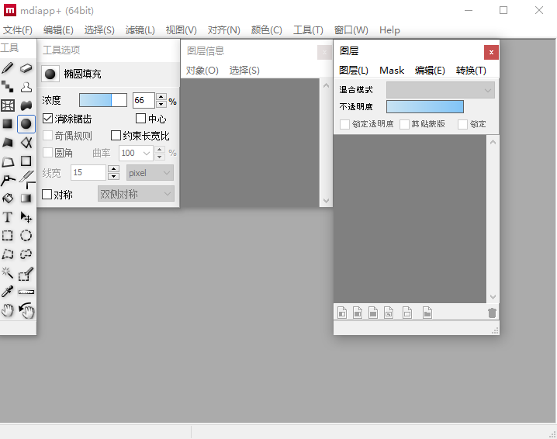Select the gradient tool
This screenshot has height=439, width=557.
coord(26,199)
